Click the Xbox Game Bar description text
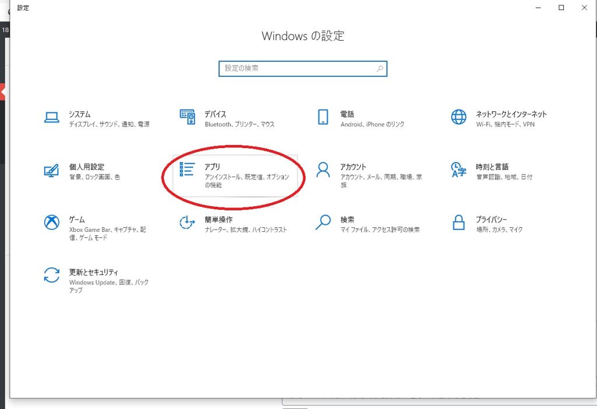 click(107, 234)
